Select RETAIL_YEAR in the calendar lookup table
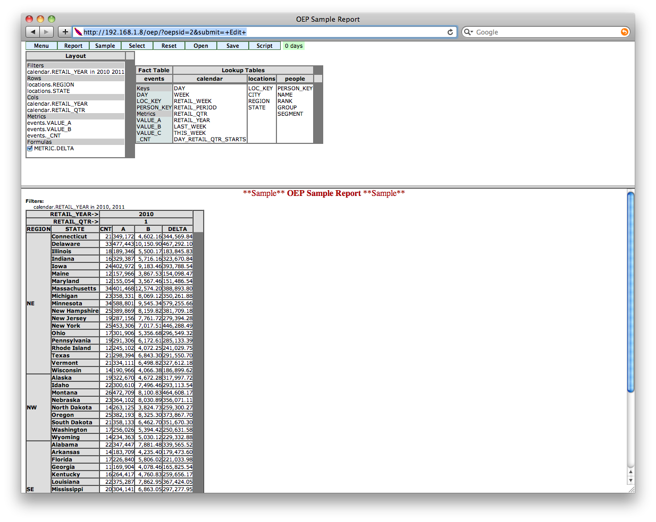Image resolution: width=656 pixels, height=522 pixels. pos(191,120)
